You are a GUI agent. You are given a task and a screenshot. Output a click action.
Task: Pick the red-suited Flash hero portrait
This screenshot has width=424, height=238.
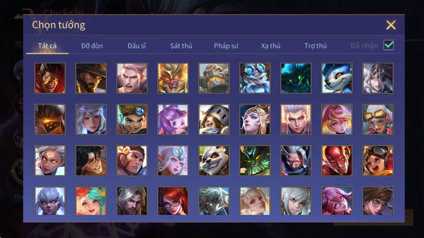pos(337,161)
